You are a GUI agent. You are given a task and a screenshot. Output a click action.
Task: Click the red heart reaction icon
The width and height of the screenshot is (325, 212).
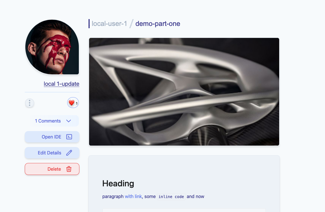tap(71, 103)
